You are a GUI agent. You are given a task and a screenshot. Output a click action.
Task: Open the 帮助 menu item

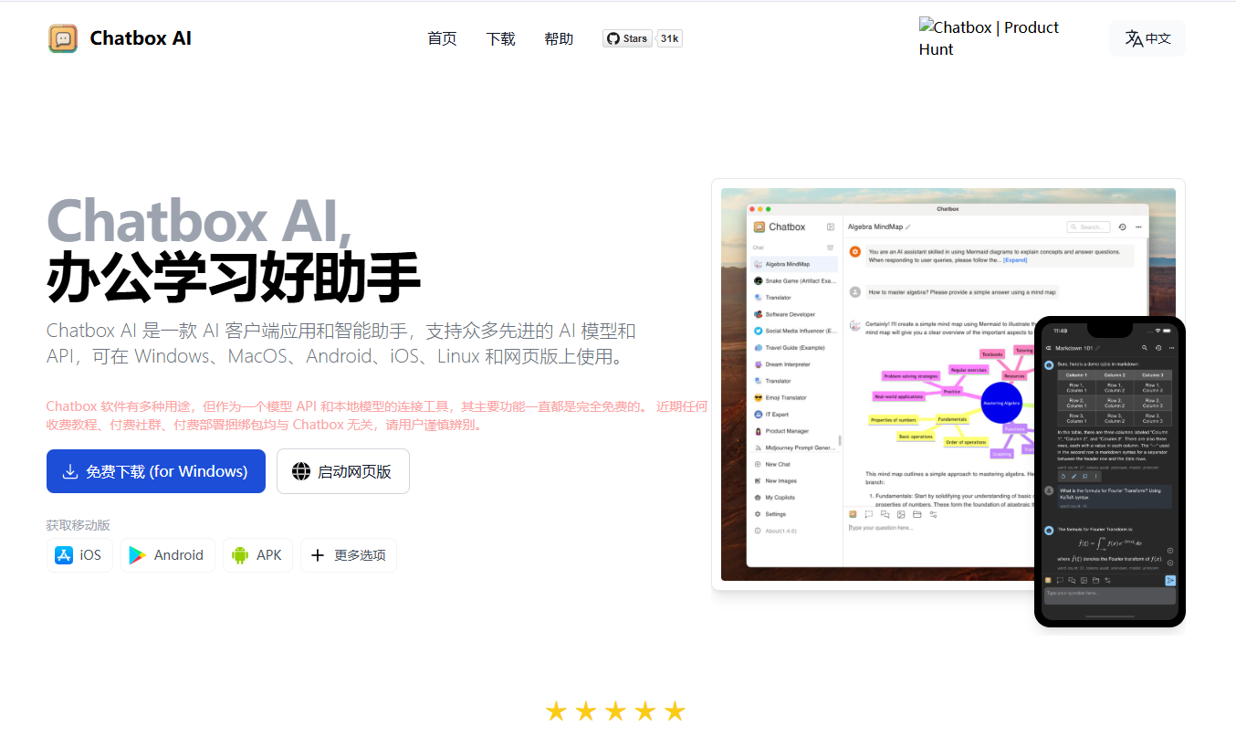pos(559,38)
